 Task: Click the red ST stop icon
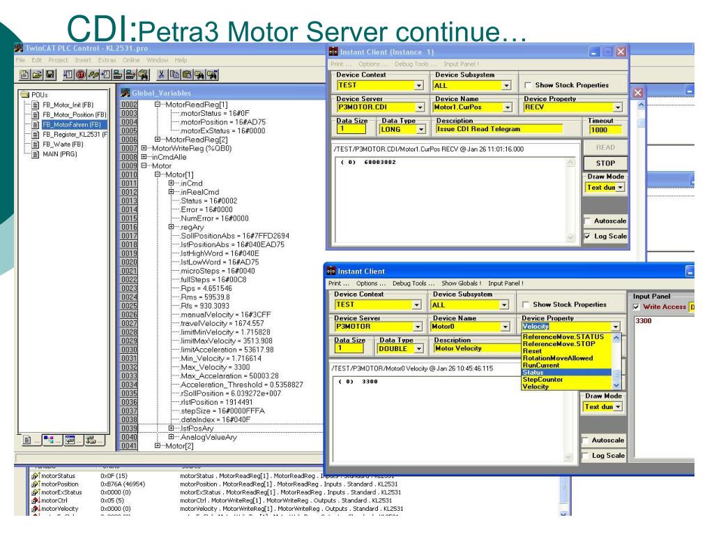point(81,74)
